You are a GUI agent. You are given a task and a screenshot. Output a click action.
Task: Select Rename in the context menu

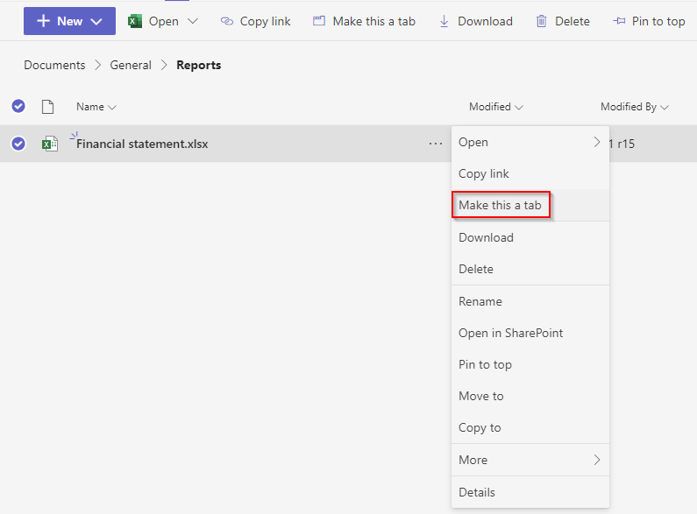[480, 301]
